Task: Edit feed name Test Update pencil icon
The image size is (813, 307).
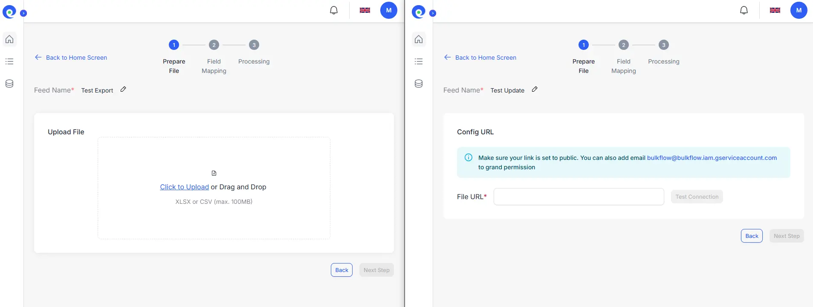Action: pyautogui.click(x=535, y=89)
